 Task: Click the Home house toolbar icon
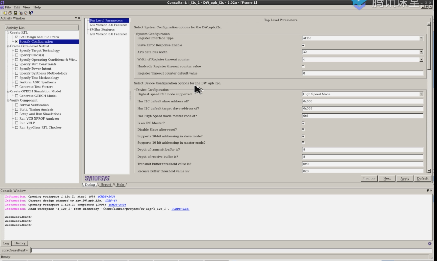click(26, 13)
